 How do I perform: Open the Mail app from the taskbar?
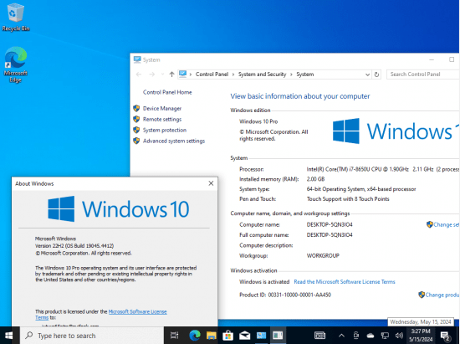tap(244, 335)
